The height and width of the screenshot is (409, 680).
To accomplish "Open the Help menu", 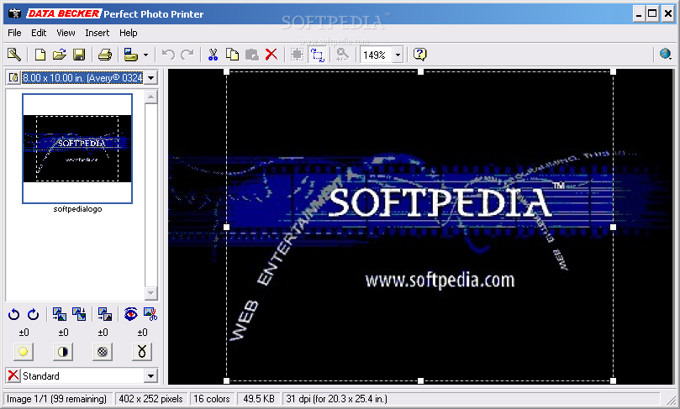I will (x=129, y=33).
